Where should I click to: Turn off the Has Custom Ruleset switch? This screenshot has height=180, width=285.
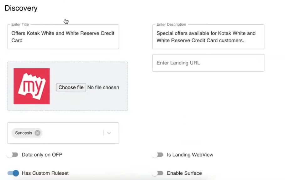(13, 173)
